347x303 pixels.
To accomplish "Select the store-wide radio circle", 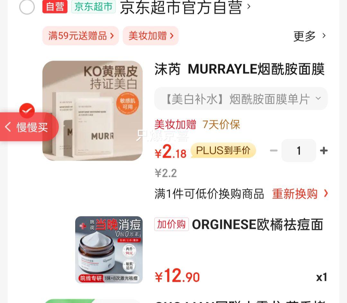I will 27,7.
